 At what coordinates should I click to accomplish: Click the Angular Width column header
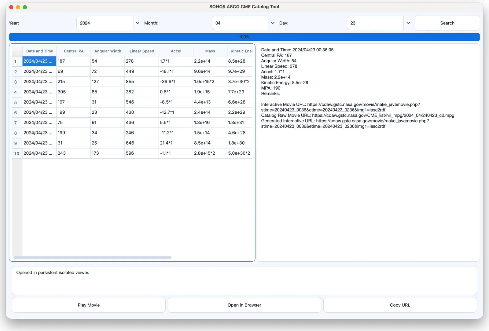tap(108, 51)
